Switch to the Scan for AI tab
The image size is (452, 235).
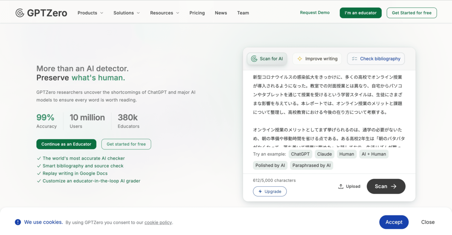[267, 59]
